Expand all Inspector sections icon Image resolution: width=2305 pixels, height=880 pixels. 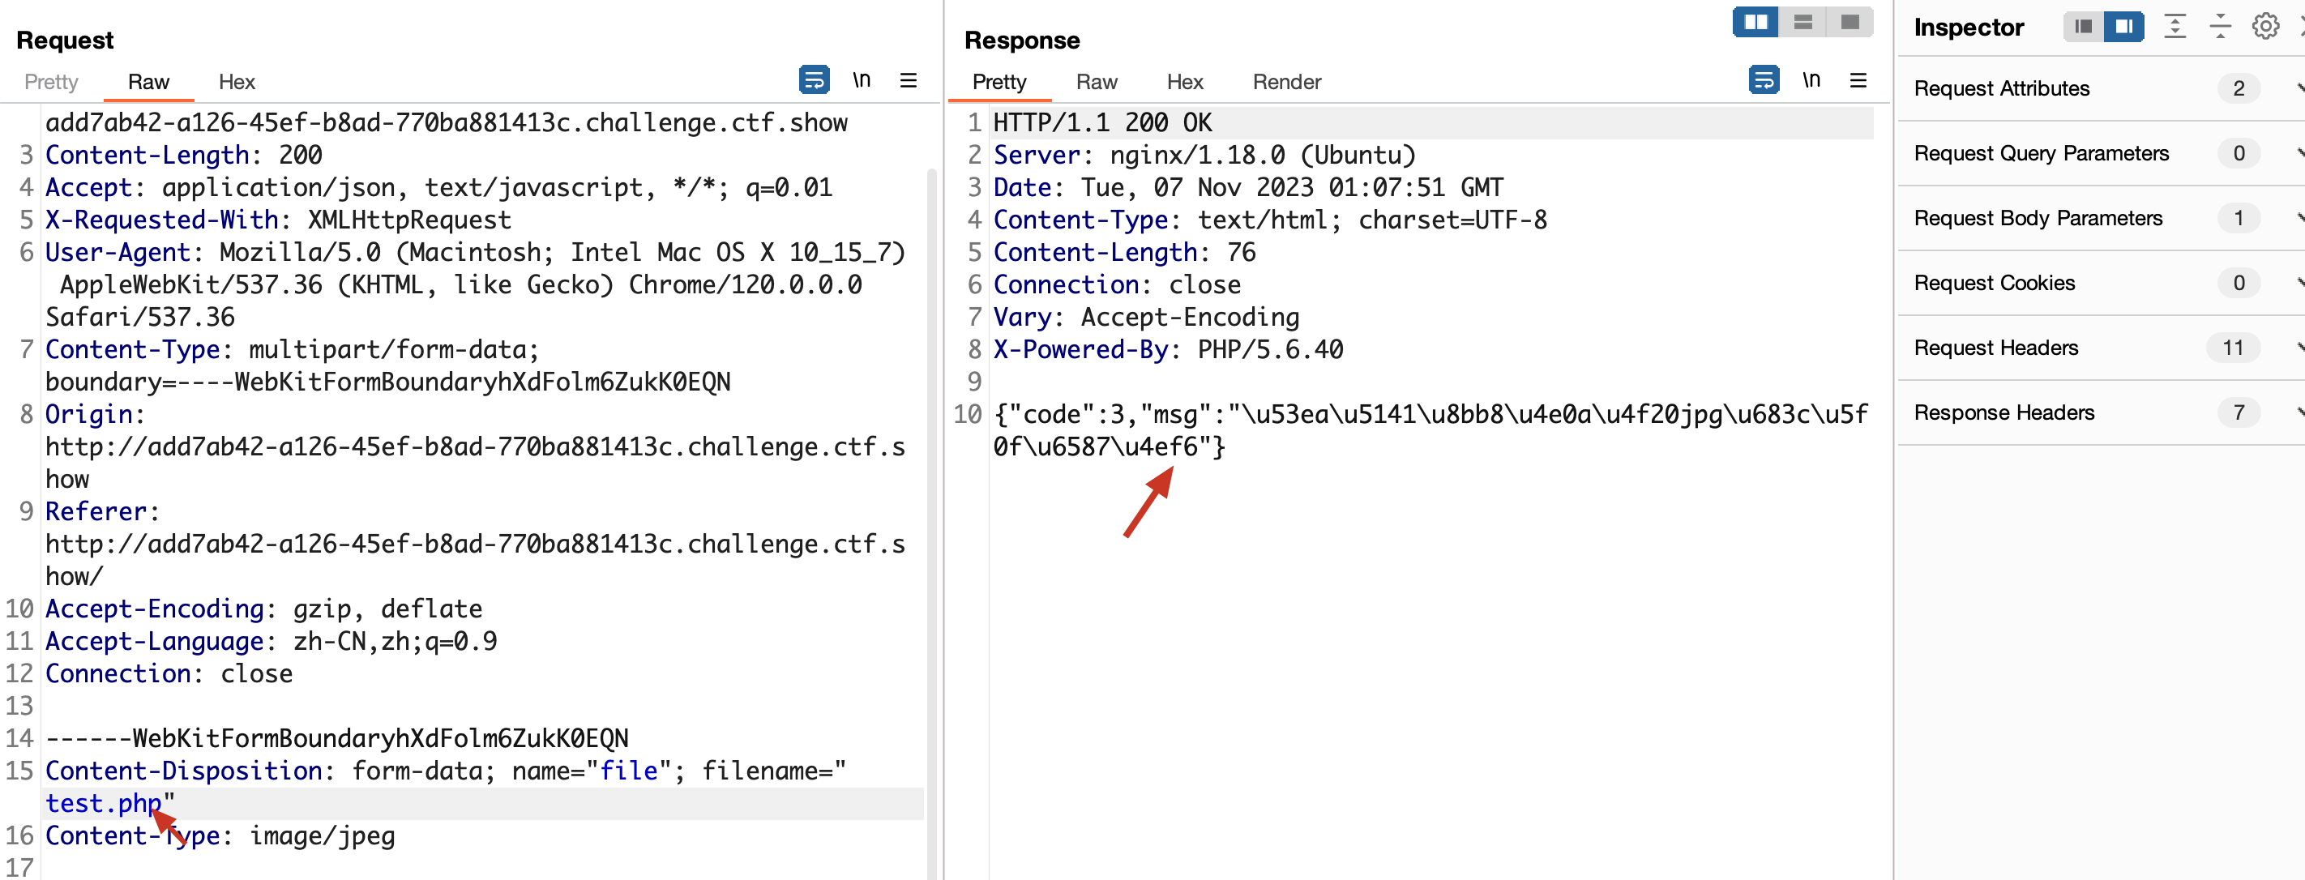[x=2175, y=27]
